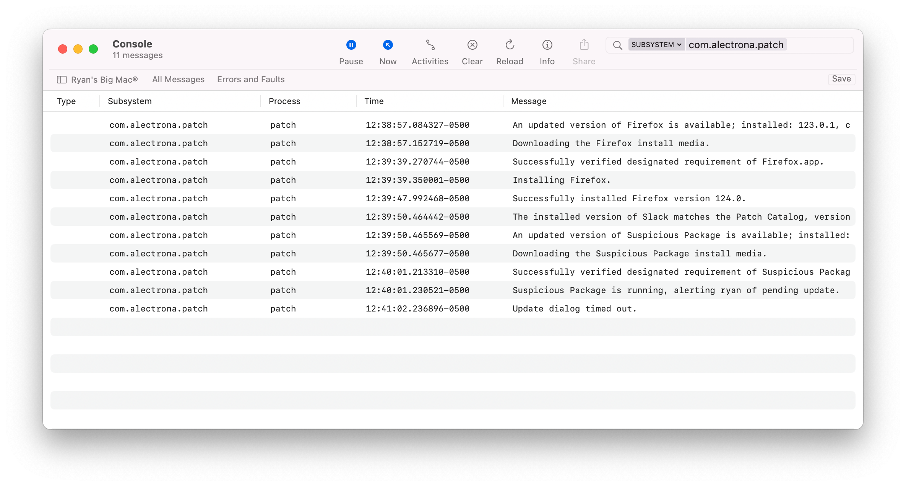Image resolution: width=906 pixels, height=486 pixels.
Task: Sort by Time column header
Action: 374,101
